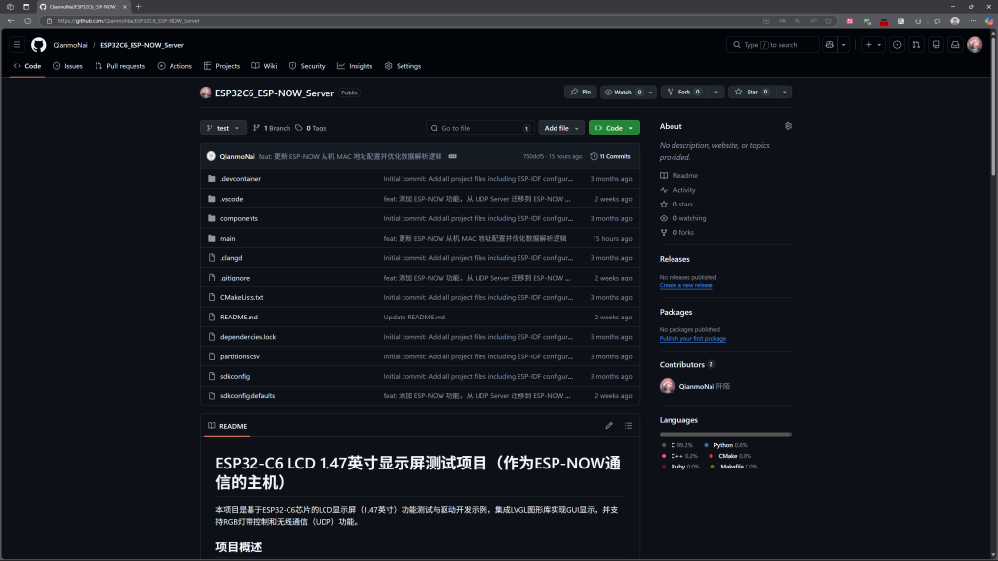Viewport: 998px width, 561px height.
Task: Open the Actions tab
Action: (x=174, y=66)
